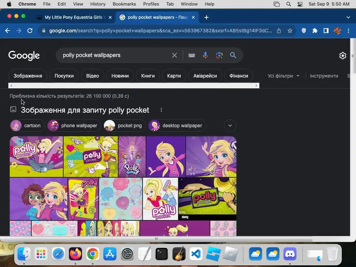Open more options for the images section

click(x=161, y=110)
